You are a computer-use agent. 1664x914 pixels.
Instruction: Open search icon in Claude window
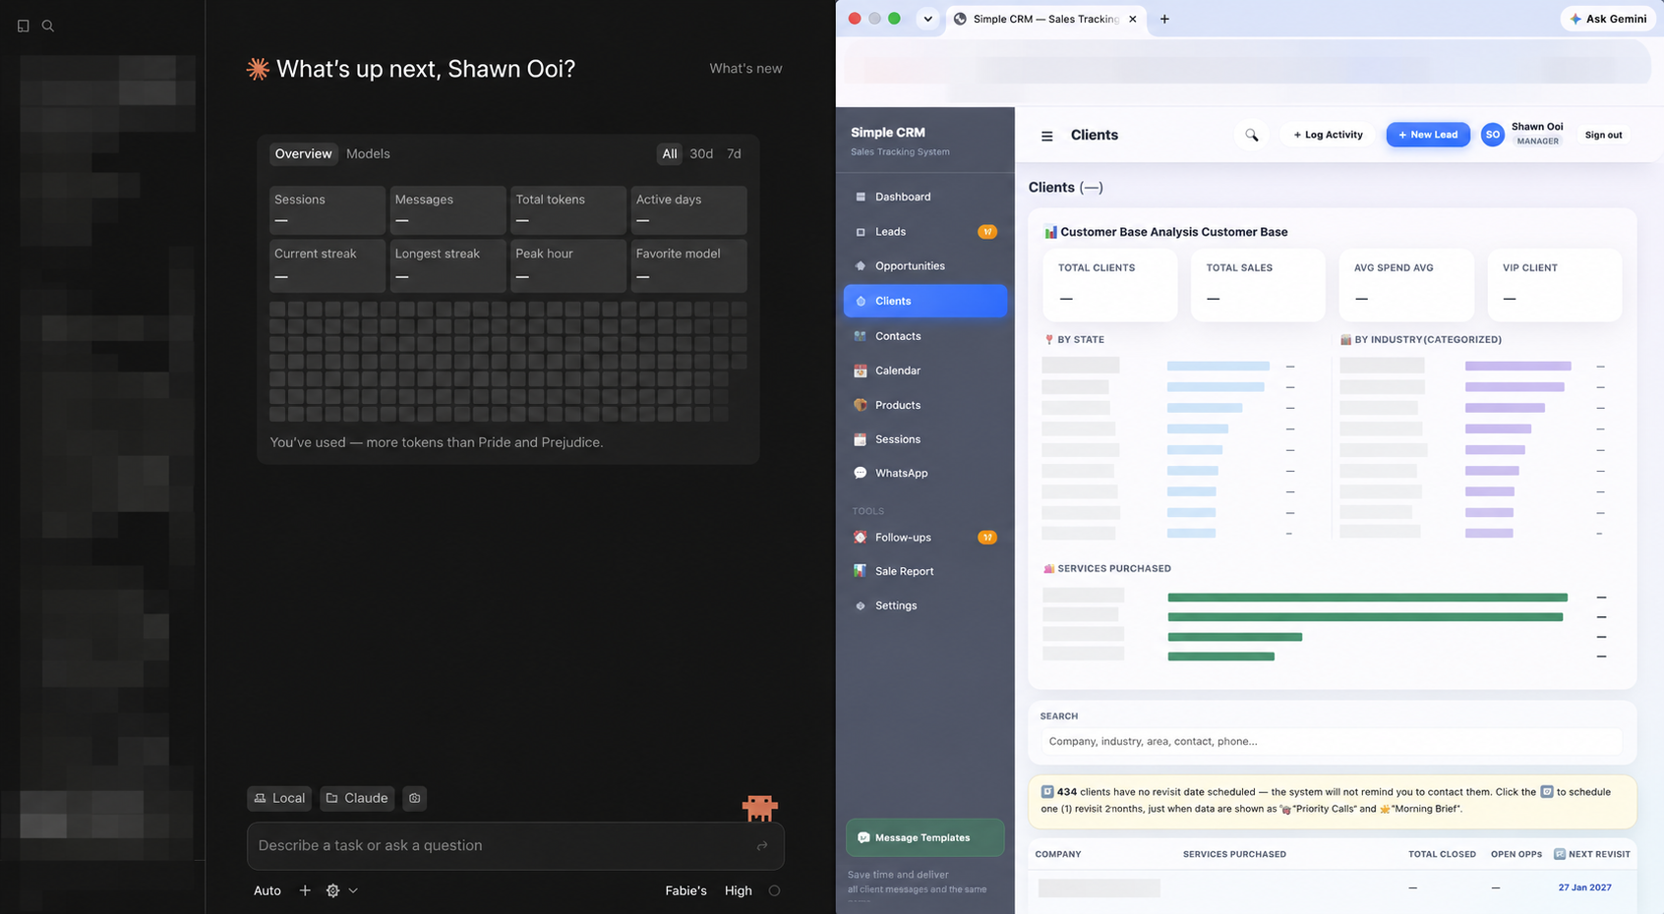pos(48,26)
